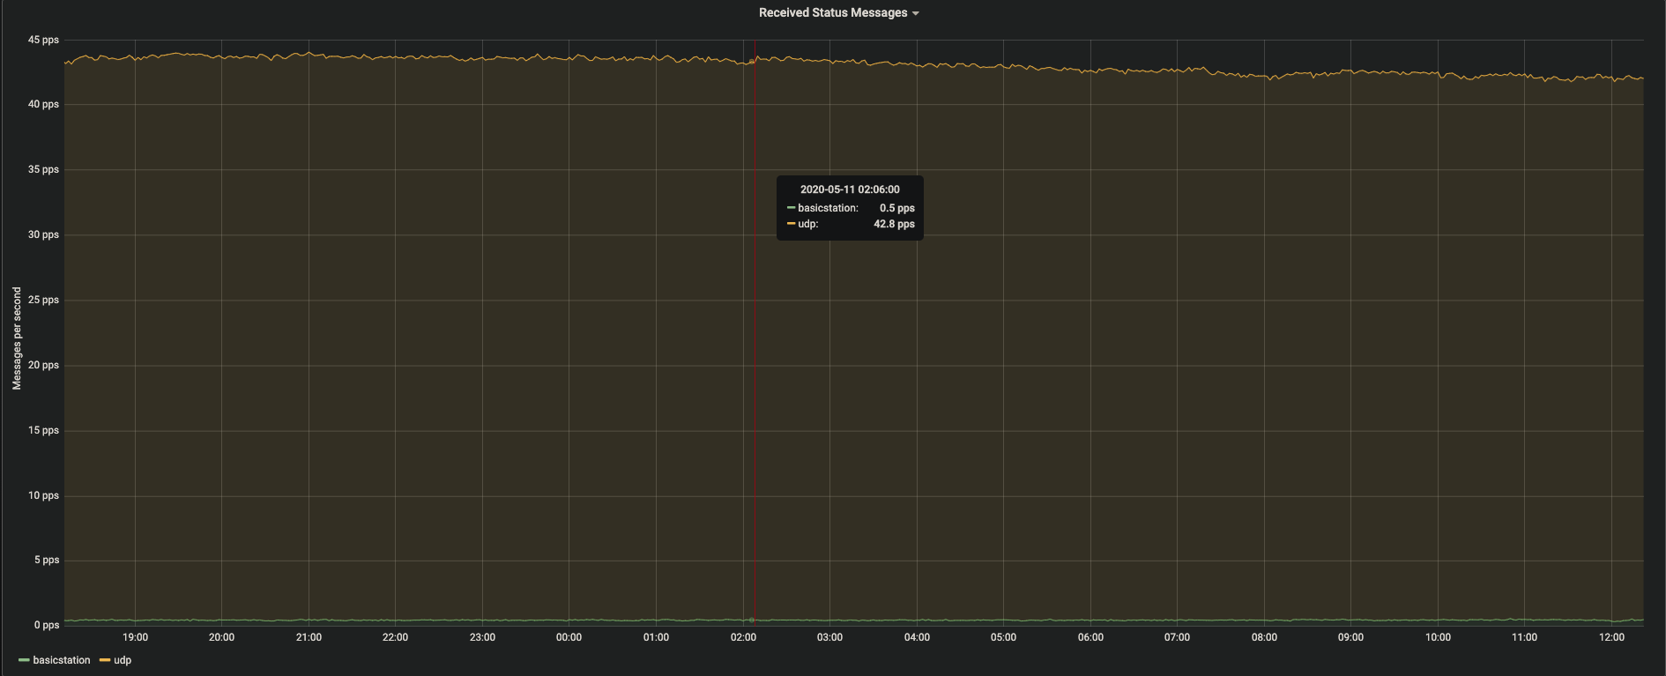Open the Received Status Messages panel menu
The width and height of the screenshot is (1666, 676).
(838, 12)
